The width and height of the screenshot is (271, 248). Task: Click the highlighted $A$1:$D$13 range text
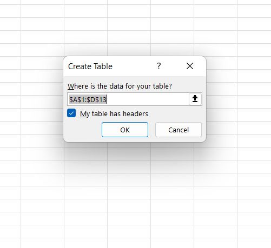click(x=88, y=99)
